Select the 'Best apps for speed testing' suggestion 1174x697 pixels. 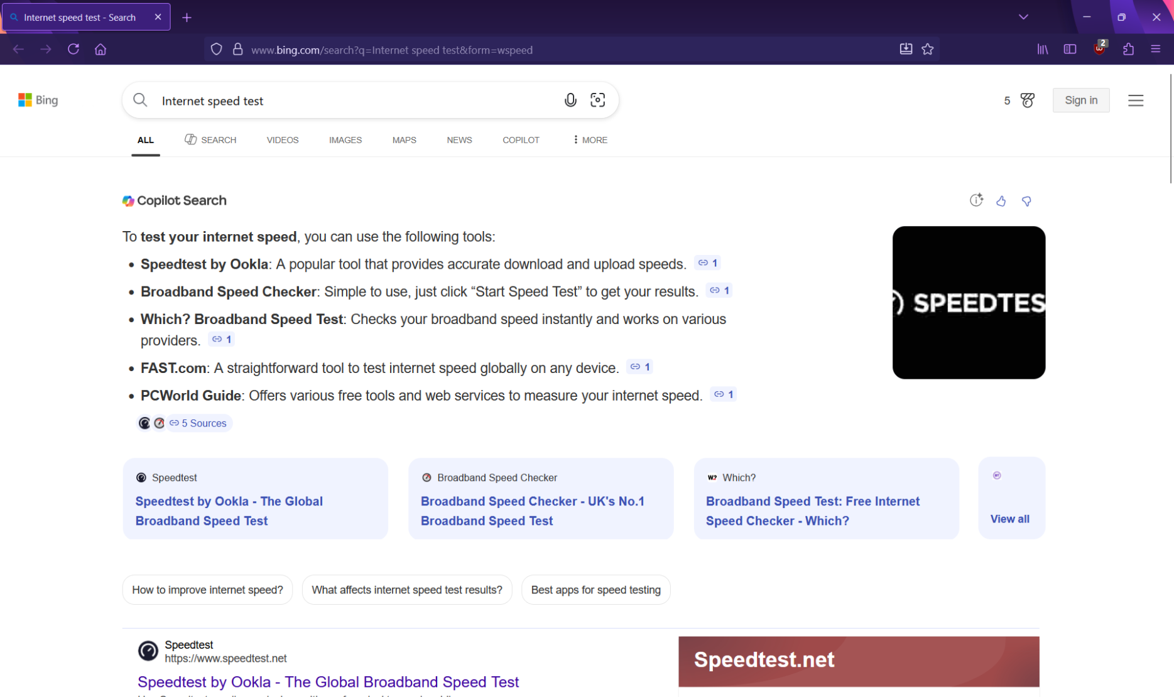pyautogui.click(x=595, y=590)
